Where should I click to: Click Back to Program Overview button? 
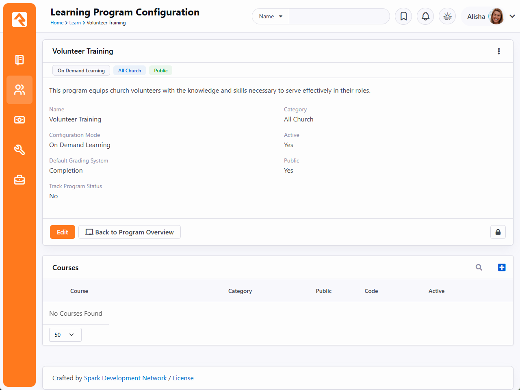[x=130, y=232]
